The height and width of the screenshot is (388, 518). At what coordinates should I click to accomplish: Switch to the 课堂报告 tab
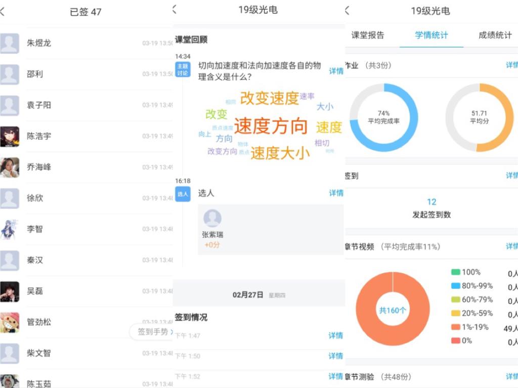coord(368,35)
